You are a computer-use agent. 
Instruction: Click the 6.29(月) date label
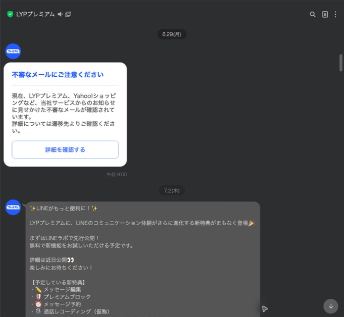click(x=172, y=34)
